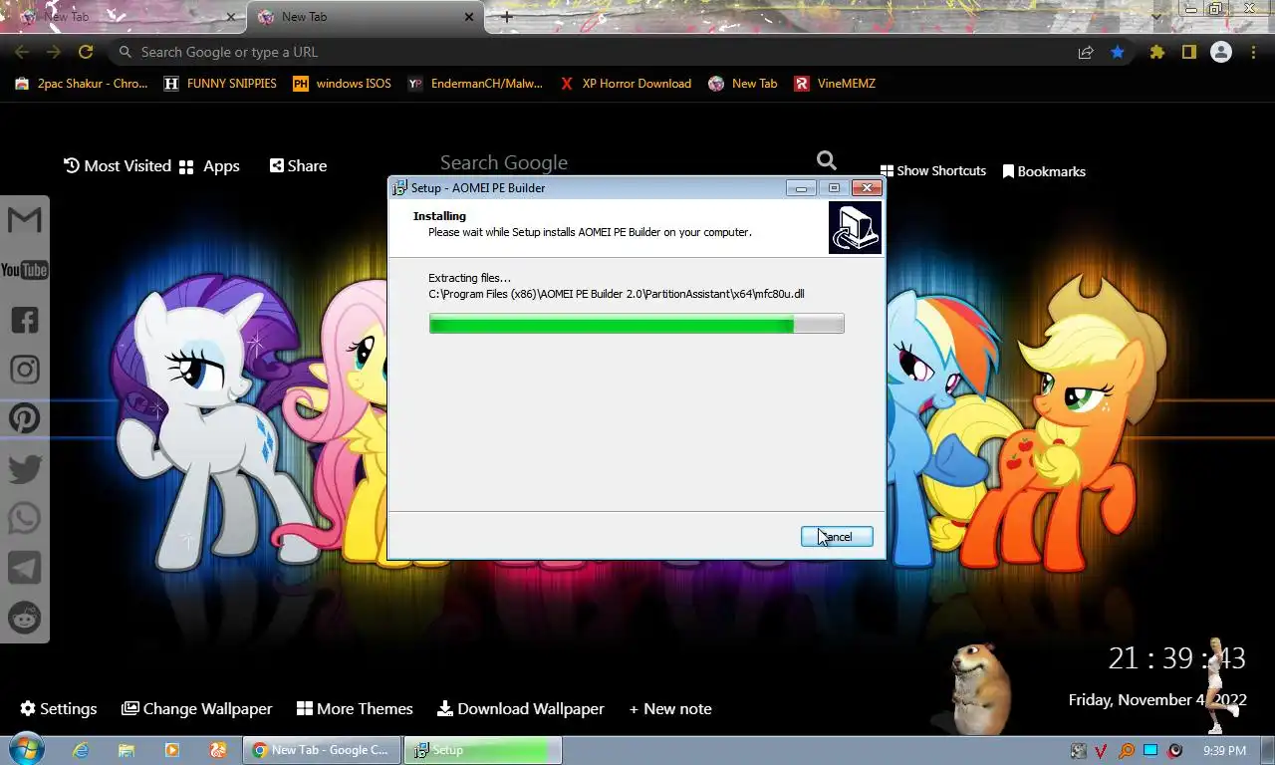This screenshot has width=1275, height=765.
Task: Add a New note
Action: (x=670, y=708)
